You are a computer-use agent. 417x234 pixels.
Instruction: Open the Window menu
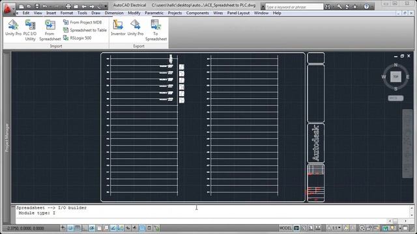261,13
